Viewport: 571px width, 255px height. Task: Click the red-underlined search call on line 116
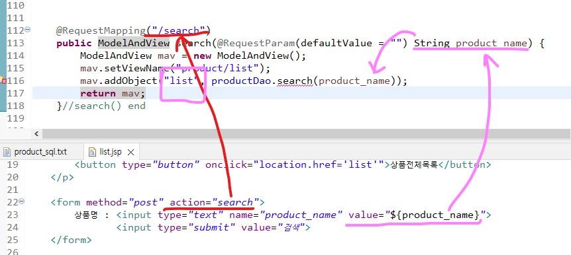point(295,81)
